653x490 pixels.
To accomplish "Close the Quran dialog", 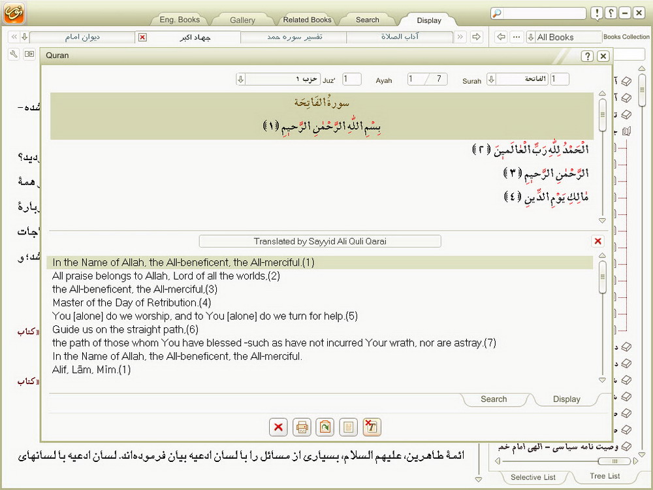I will 603,56.
